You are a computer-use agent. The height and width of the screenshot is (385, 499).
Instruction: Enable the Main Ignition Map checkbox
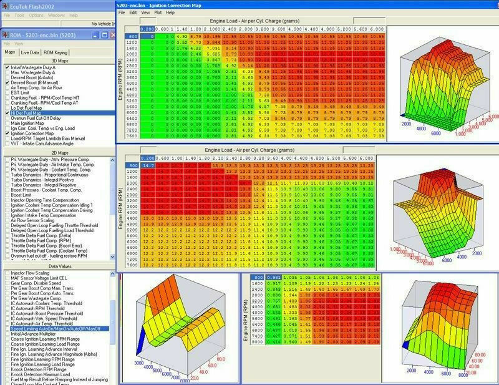(x=7, y=124)
